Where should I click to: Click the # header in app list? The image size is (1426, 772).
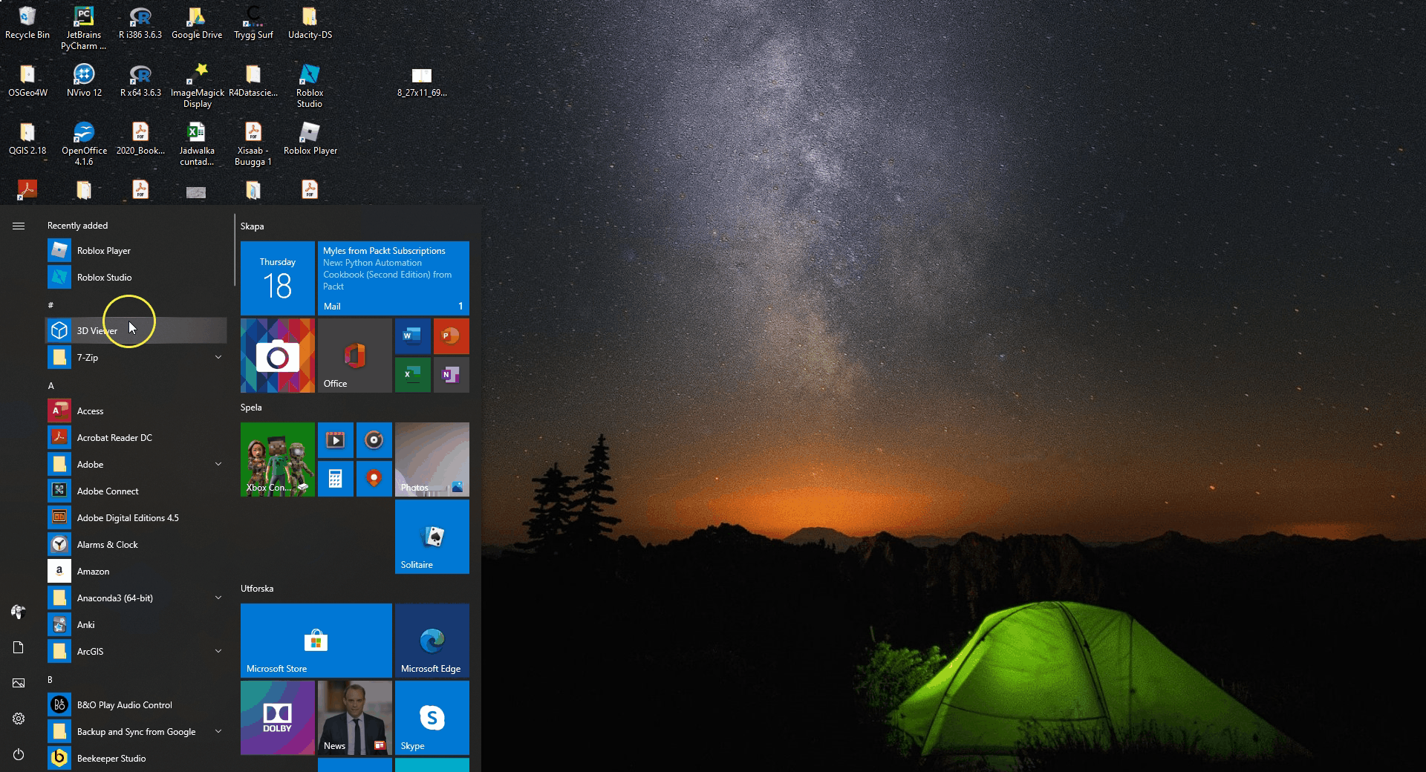click(51, 305)
